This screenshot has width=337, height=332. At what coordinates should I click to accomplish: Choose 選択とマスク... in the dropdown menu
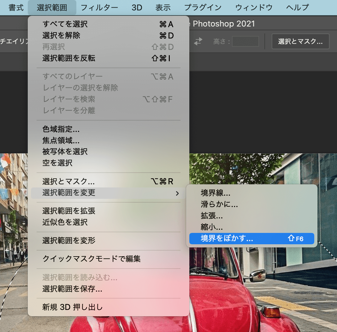[108, 181]
